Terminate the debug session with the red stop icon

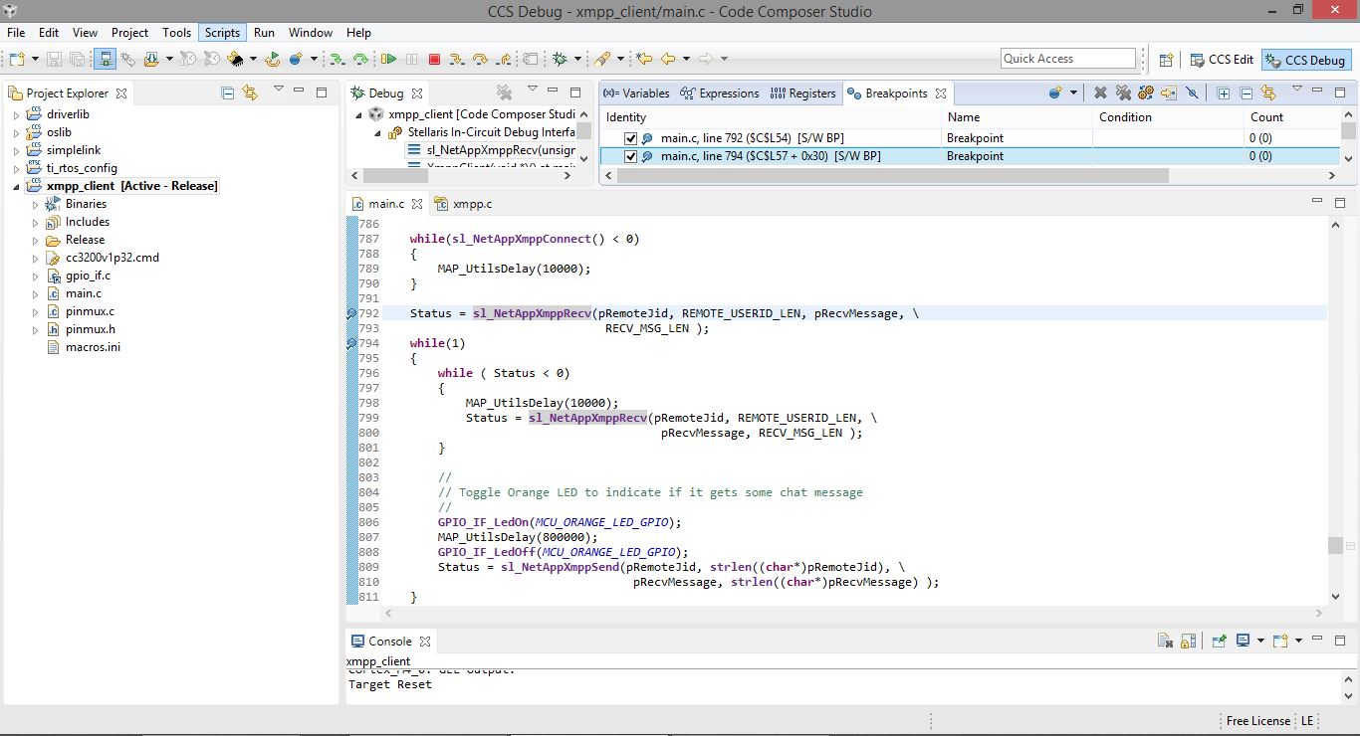(435, 60)
